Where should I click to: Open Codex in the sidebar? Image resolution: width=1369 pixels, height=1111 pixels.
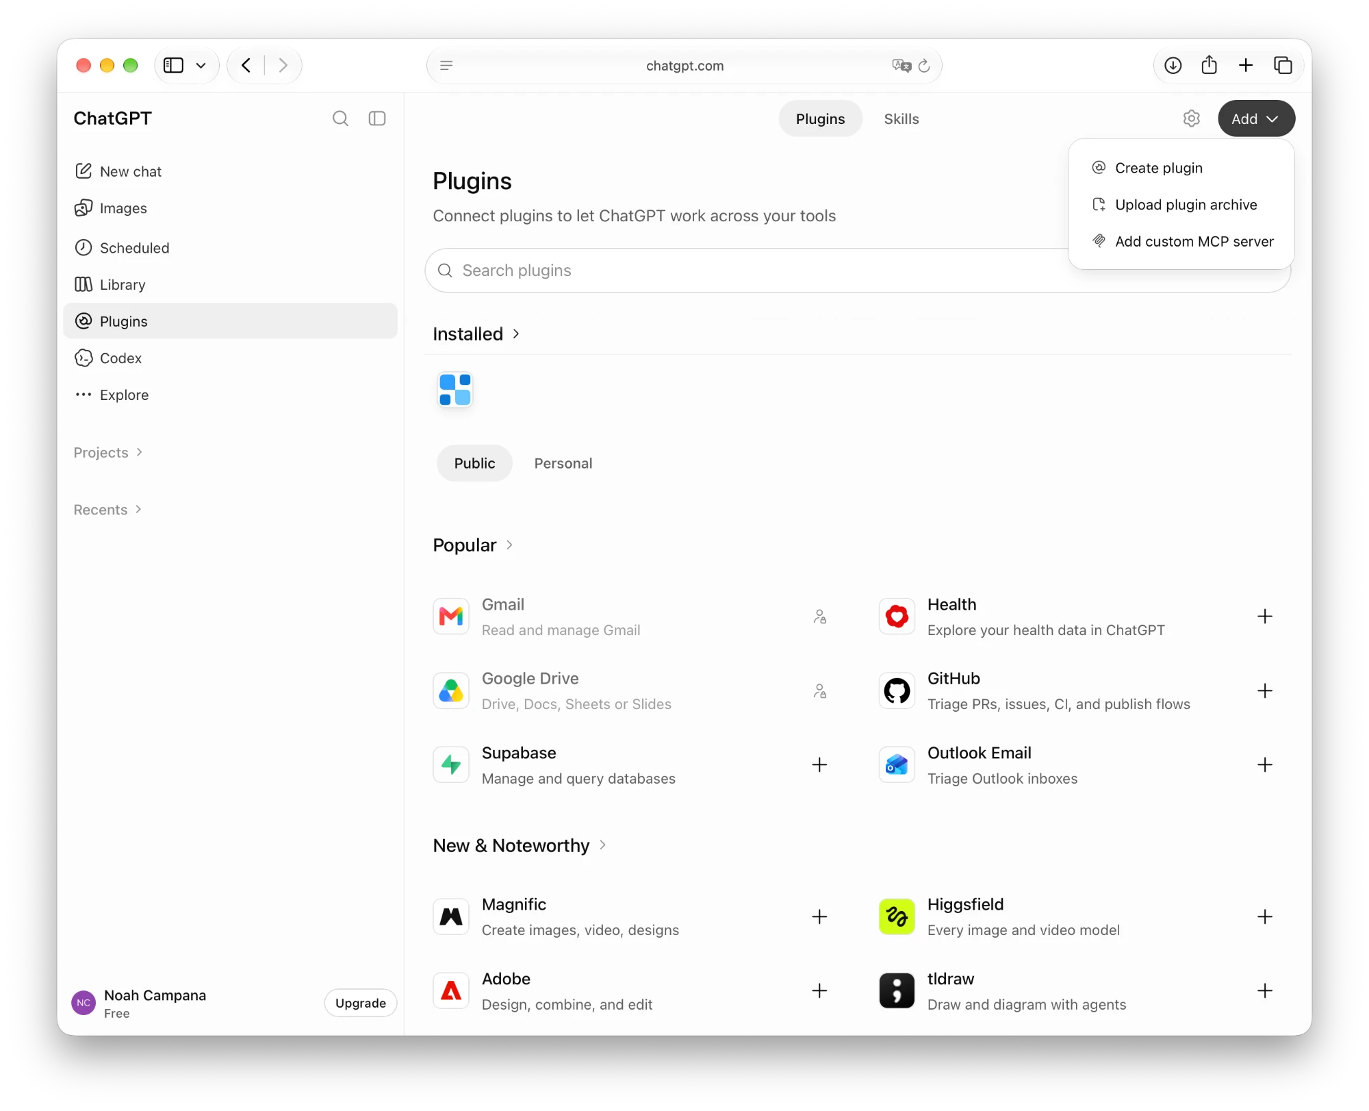tap(230, 358)
